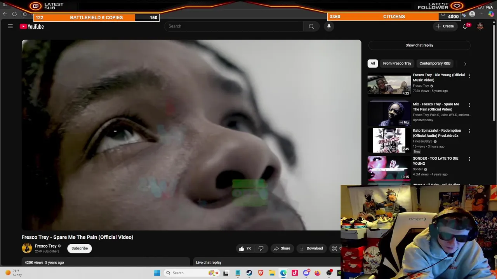Click the 420K views description text
This screenshot has width=497, height=279.
(44, 262)
